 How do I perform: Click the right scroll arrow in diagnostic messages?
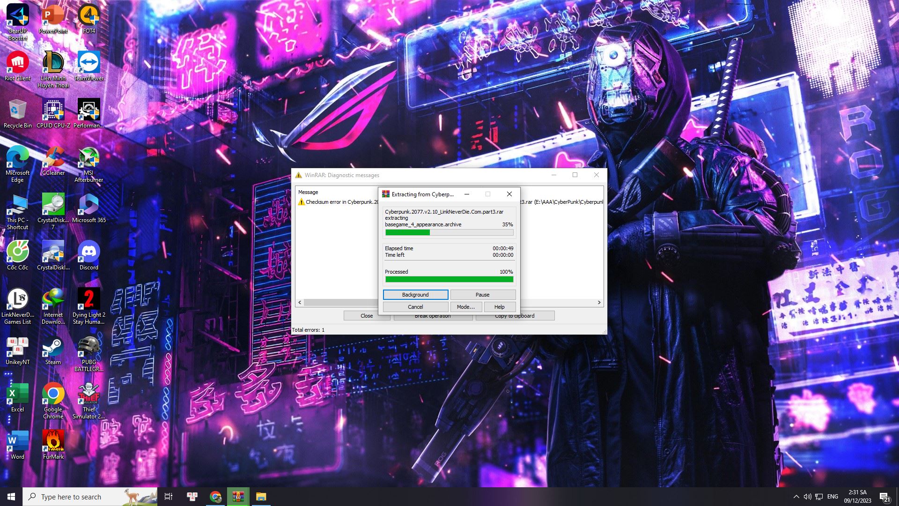(x=599, y=303)
